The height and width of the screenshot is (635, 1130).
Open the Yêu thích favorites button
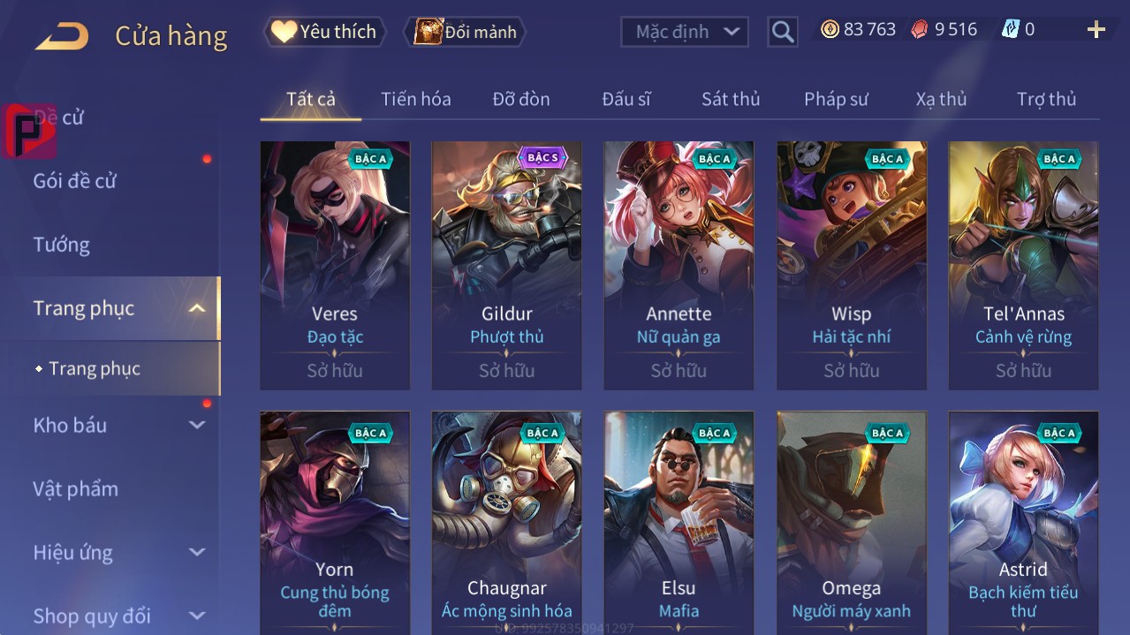[x=324, y=32]
